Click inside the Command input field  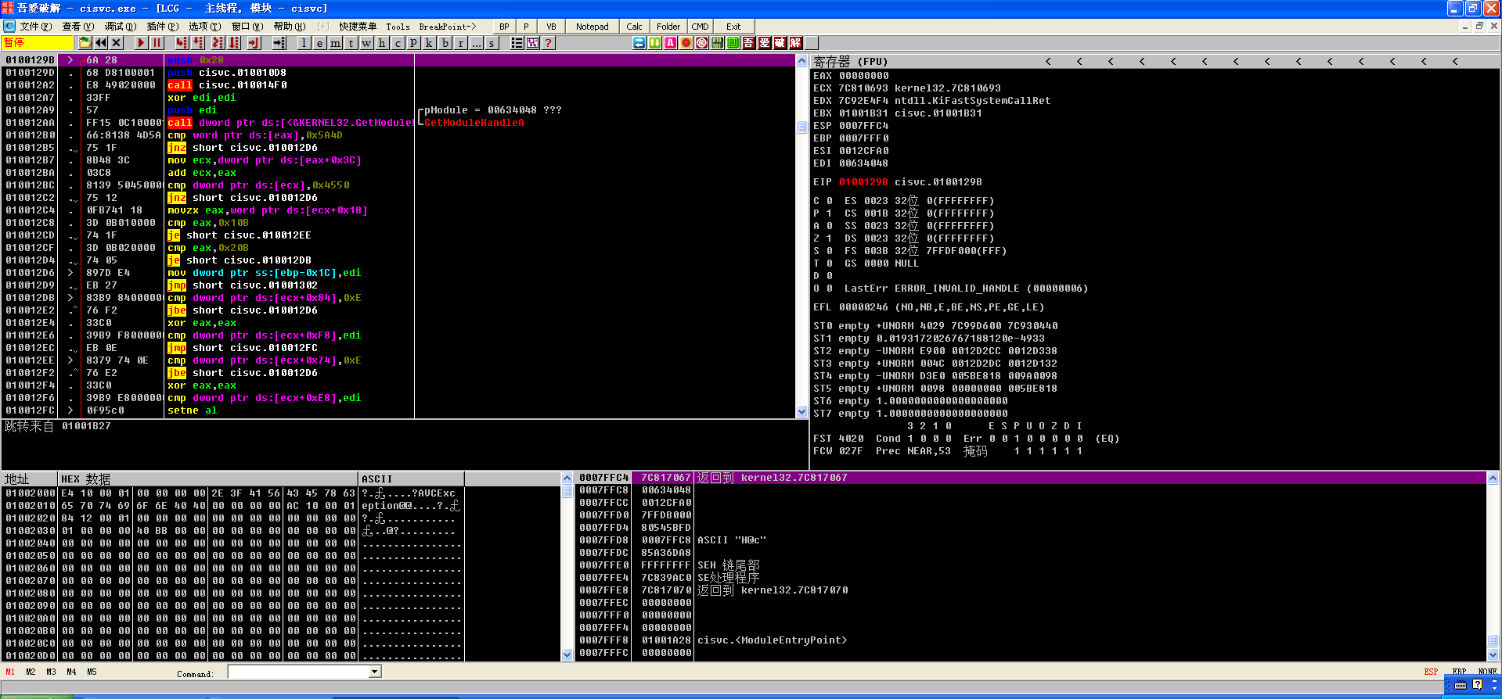tap(298, 672)
